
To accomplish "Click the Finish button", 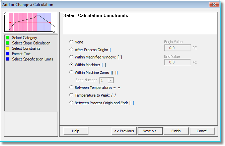I will [x=176, y=131].
